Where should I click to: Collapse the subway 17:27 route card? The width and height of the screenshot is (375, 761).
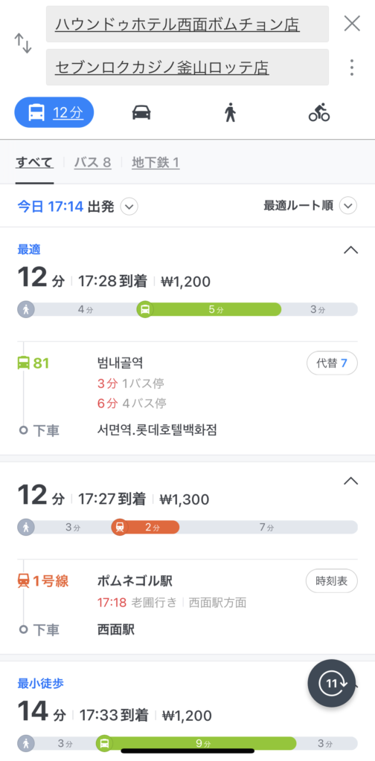tap(350, 482)
